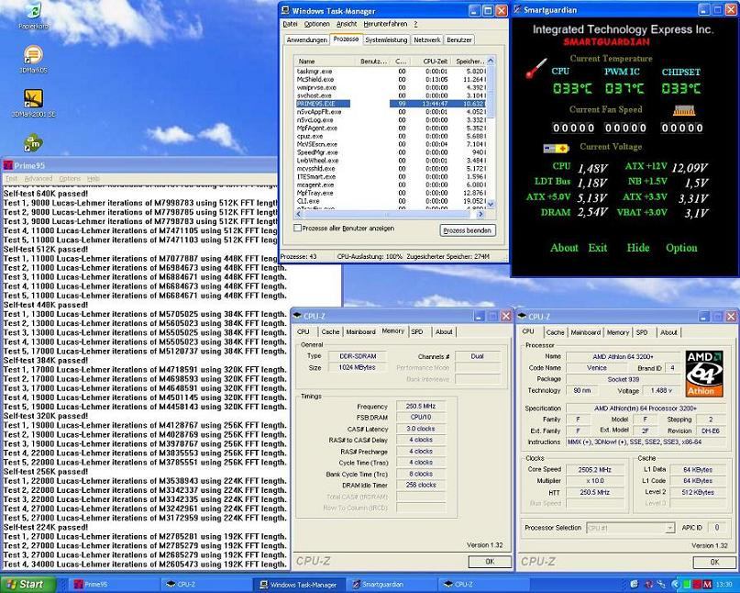Click the red M McAfee tray icon
Viewport: 740px width, 593px height.
[x=706, y=585]
